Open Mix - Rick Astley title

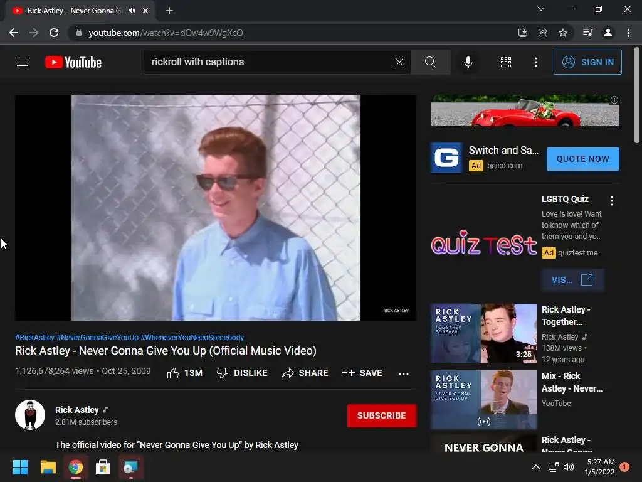coord(572,382)
